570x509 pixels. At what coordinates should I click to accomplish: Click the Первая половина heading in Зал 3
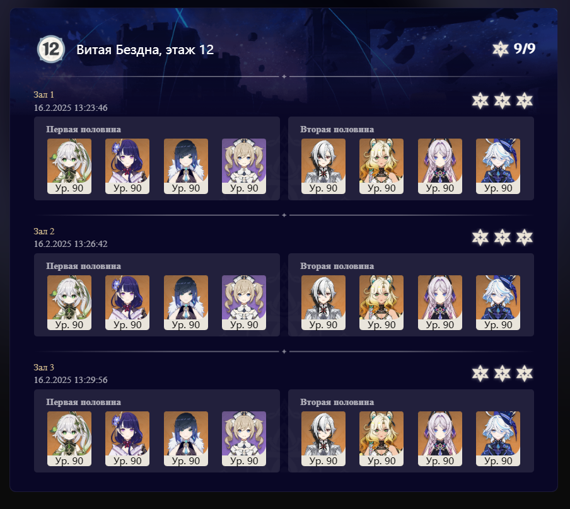click(84, 402)
